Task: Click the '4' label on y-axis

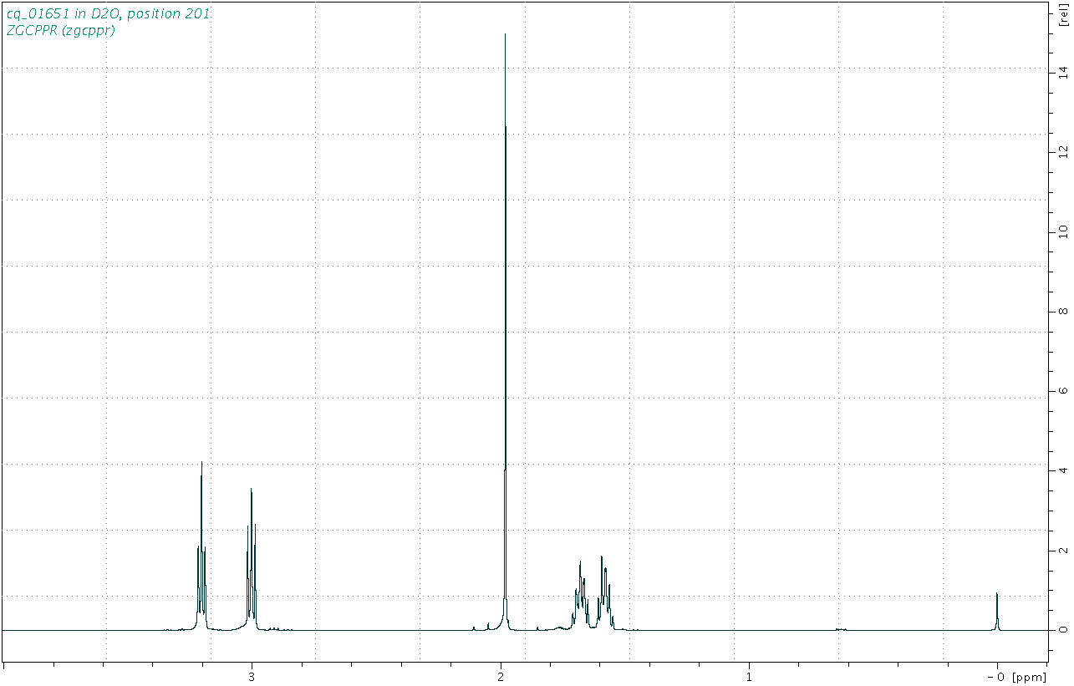Action: pos(1062,470)
